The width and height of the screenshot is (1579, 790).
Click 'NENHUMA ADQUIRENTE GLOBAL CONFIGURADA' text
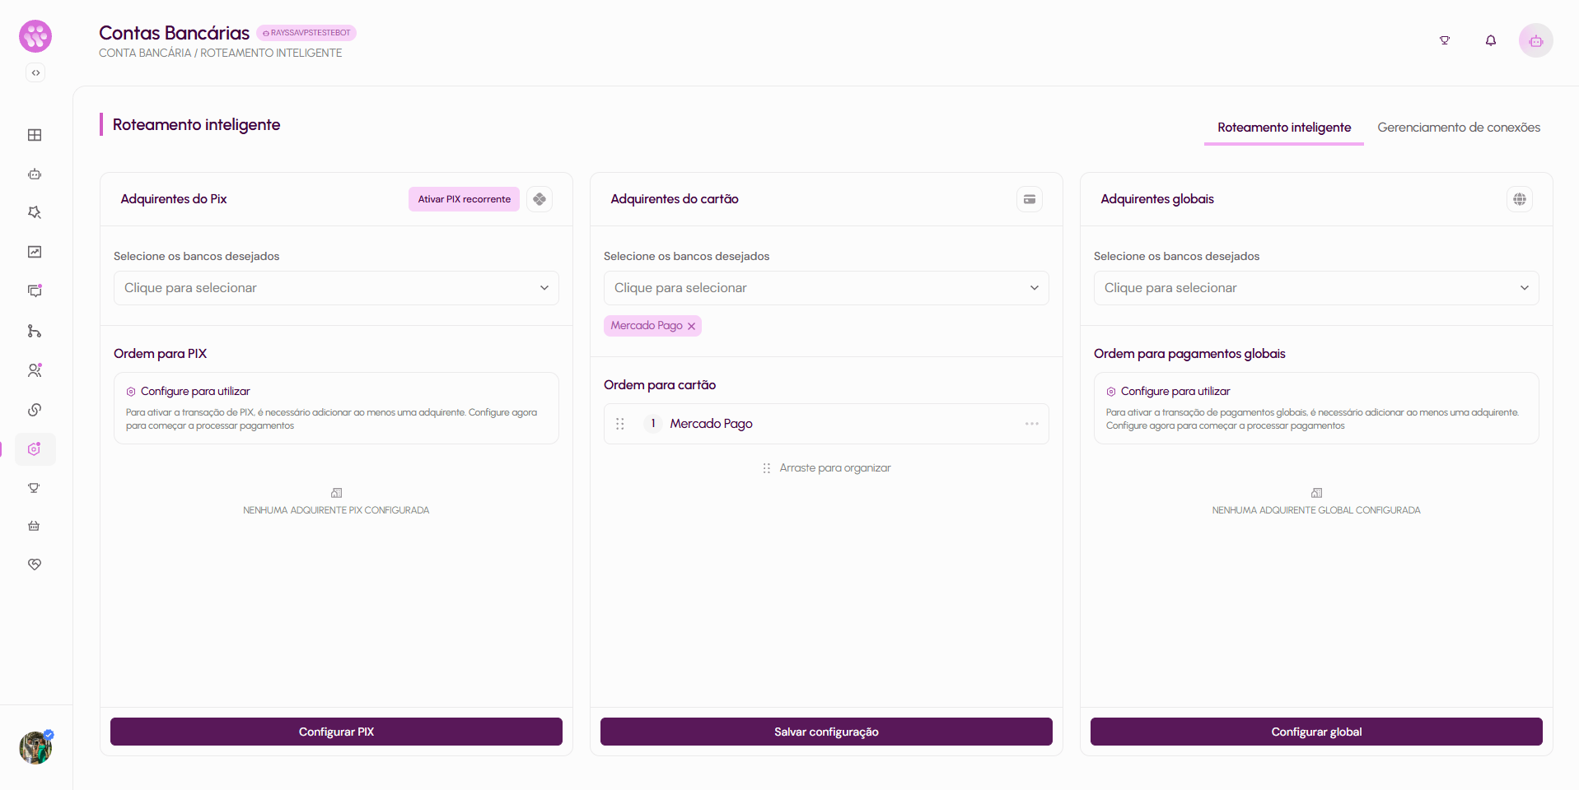pyautogui.click(x=1316, y=510)
